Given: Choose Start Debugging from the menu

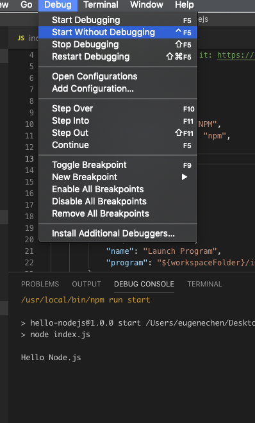Looking at the screenshot, I should tap(118, 20).
